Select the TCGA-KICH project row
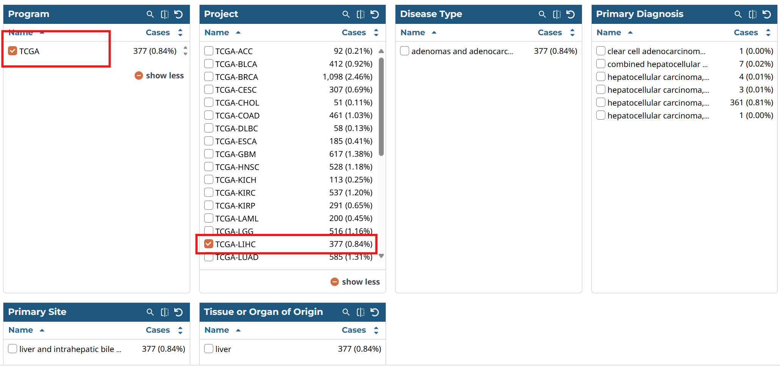This screenshot has width=780, height=366. [x=288, y=180]
